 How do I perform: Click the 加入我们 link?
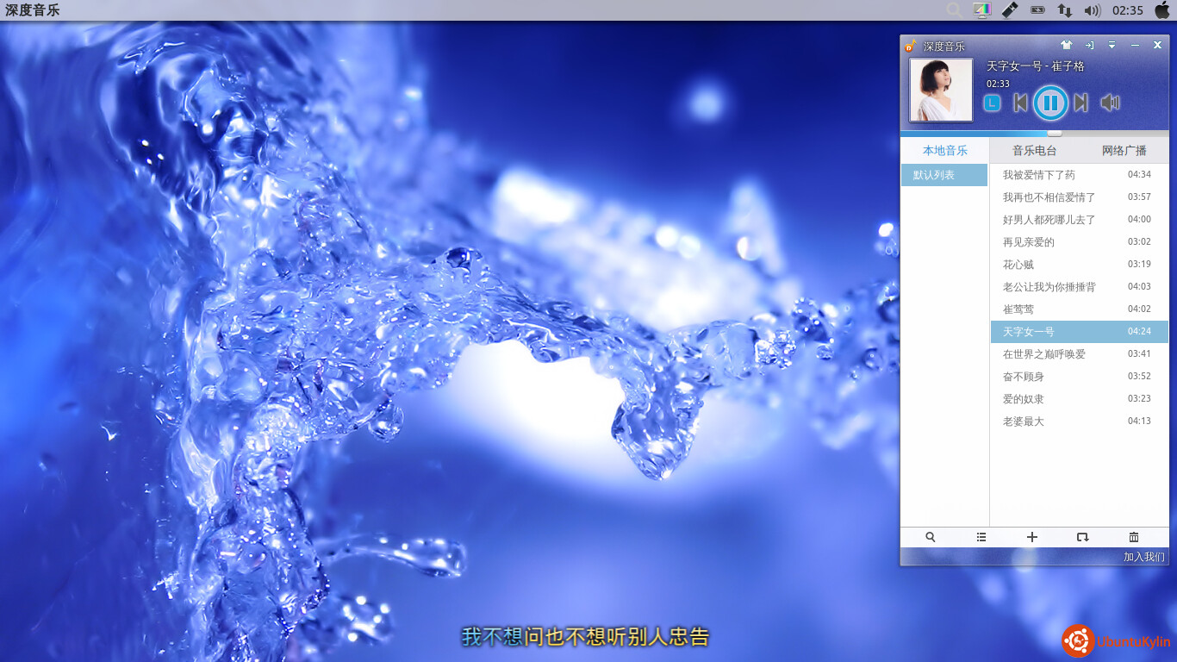(x=1143, y=557)
